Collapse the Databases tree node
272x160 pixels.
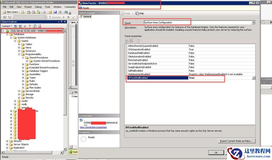7,34
